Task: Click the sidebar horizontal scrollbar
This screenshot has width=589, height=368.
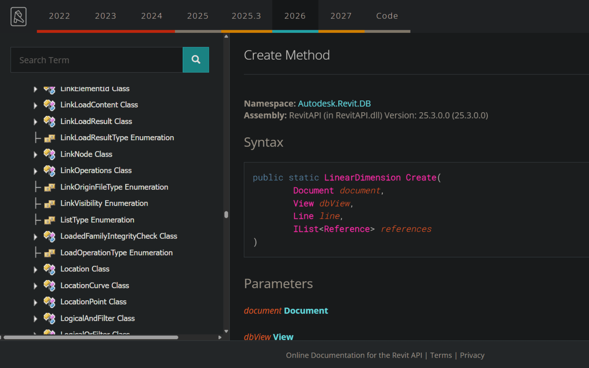Action: [91, 337]
